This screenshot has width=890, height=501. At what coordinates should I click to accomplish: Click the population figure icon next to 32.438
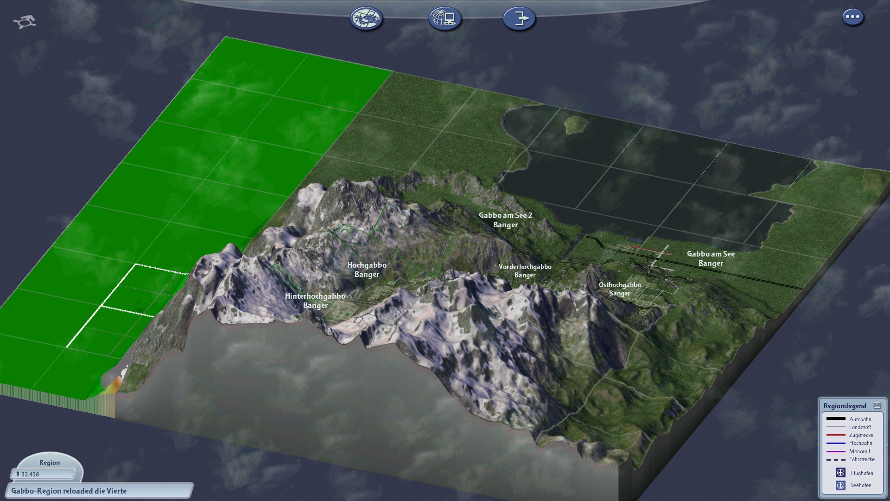point(18,474)
